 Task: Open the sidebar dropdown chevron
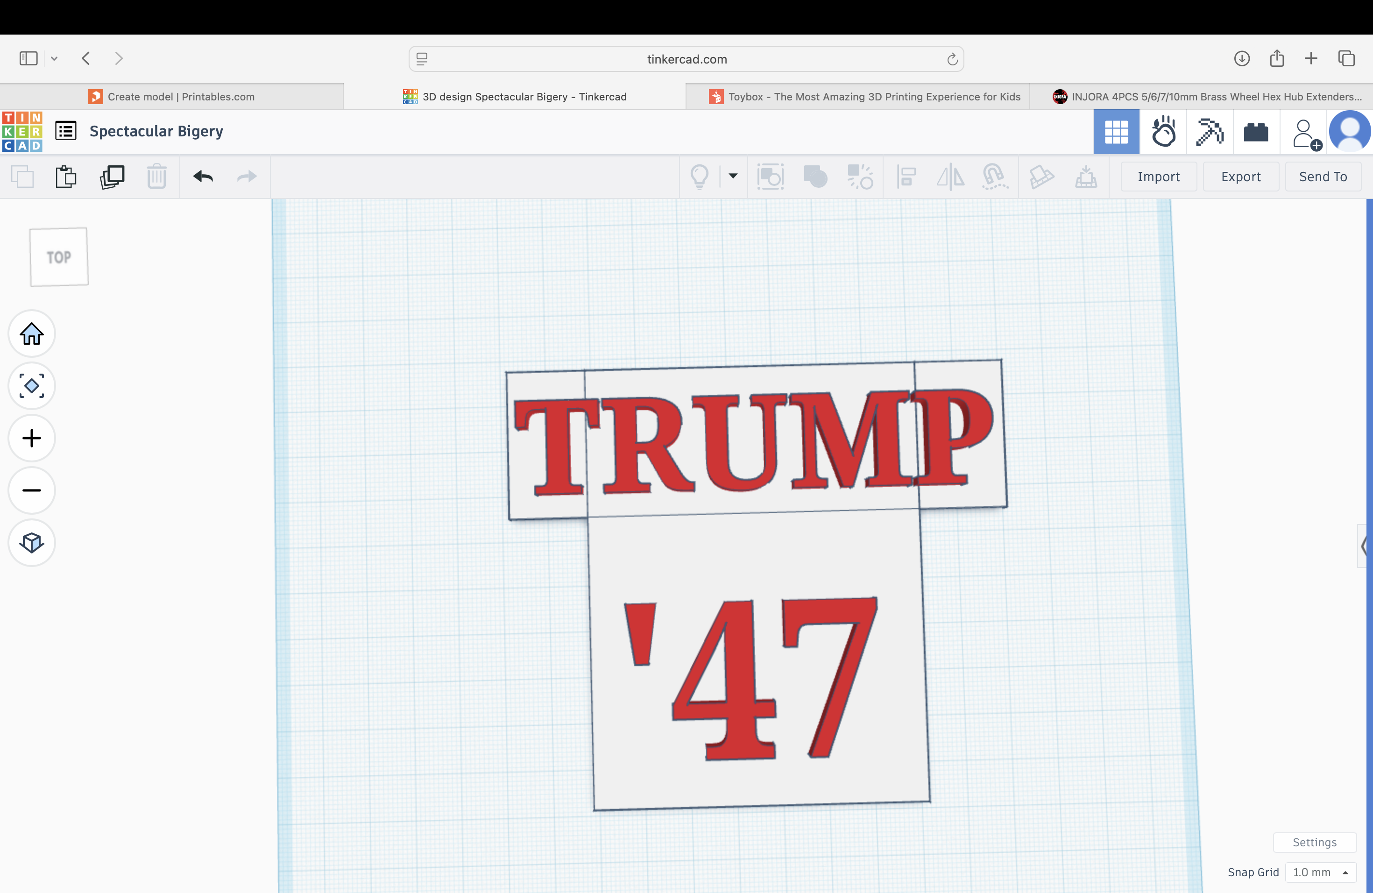[x=54, y=58]
